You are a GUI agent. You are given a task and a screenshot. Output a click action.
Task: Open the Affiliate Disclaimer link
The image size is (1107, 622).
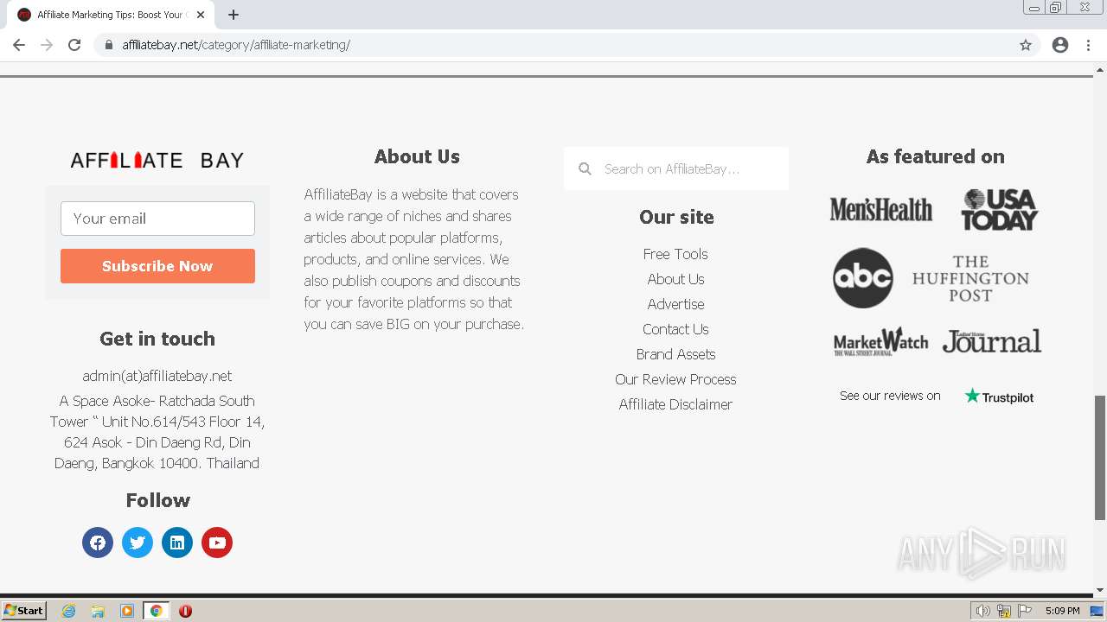[x=675, y=404]
